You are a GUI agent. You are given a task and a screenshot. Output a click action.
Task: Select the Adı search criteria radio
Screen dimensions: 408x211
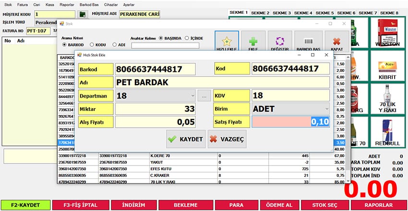click(x=114, y=45)
